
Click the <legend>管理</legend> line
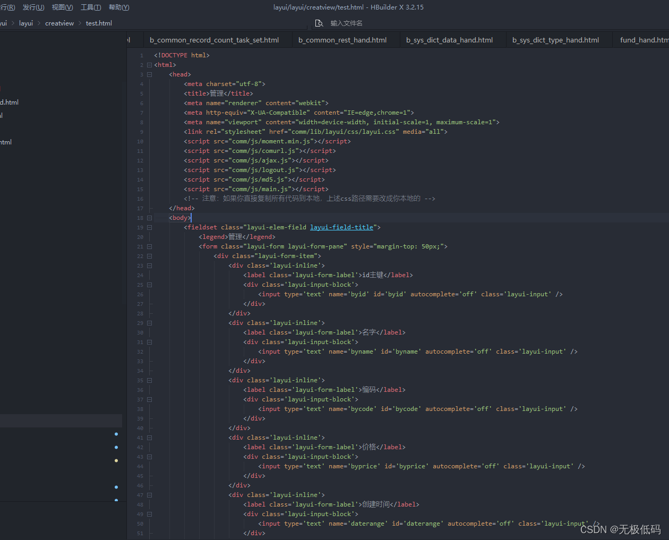tap(237, 237)
